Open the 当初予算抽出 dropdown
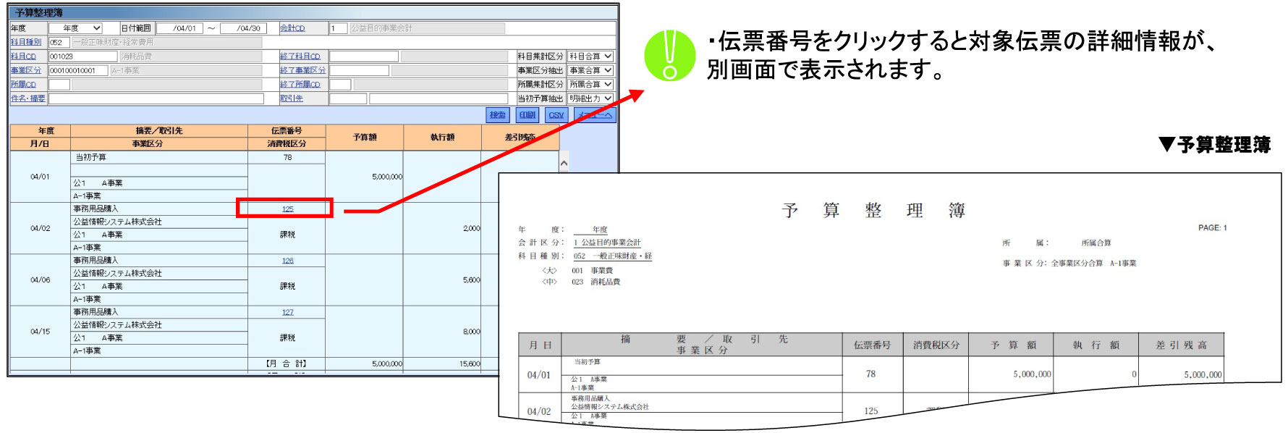Screen dimensions: 1288x433 pyautogui.click(x=590, y=98)
